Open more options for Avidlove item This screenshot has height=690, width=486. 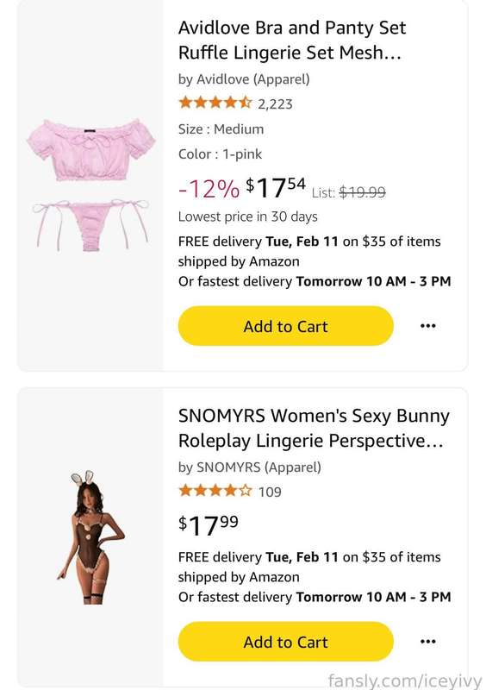click(428, 326)
